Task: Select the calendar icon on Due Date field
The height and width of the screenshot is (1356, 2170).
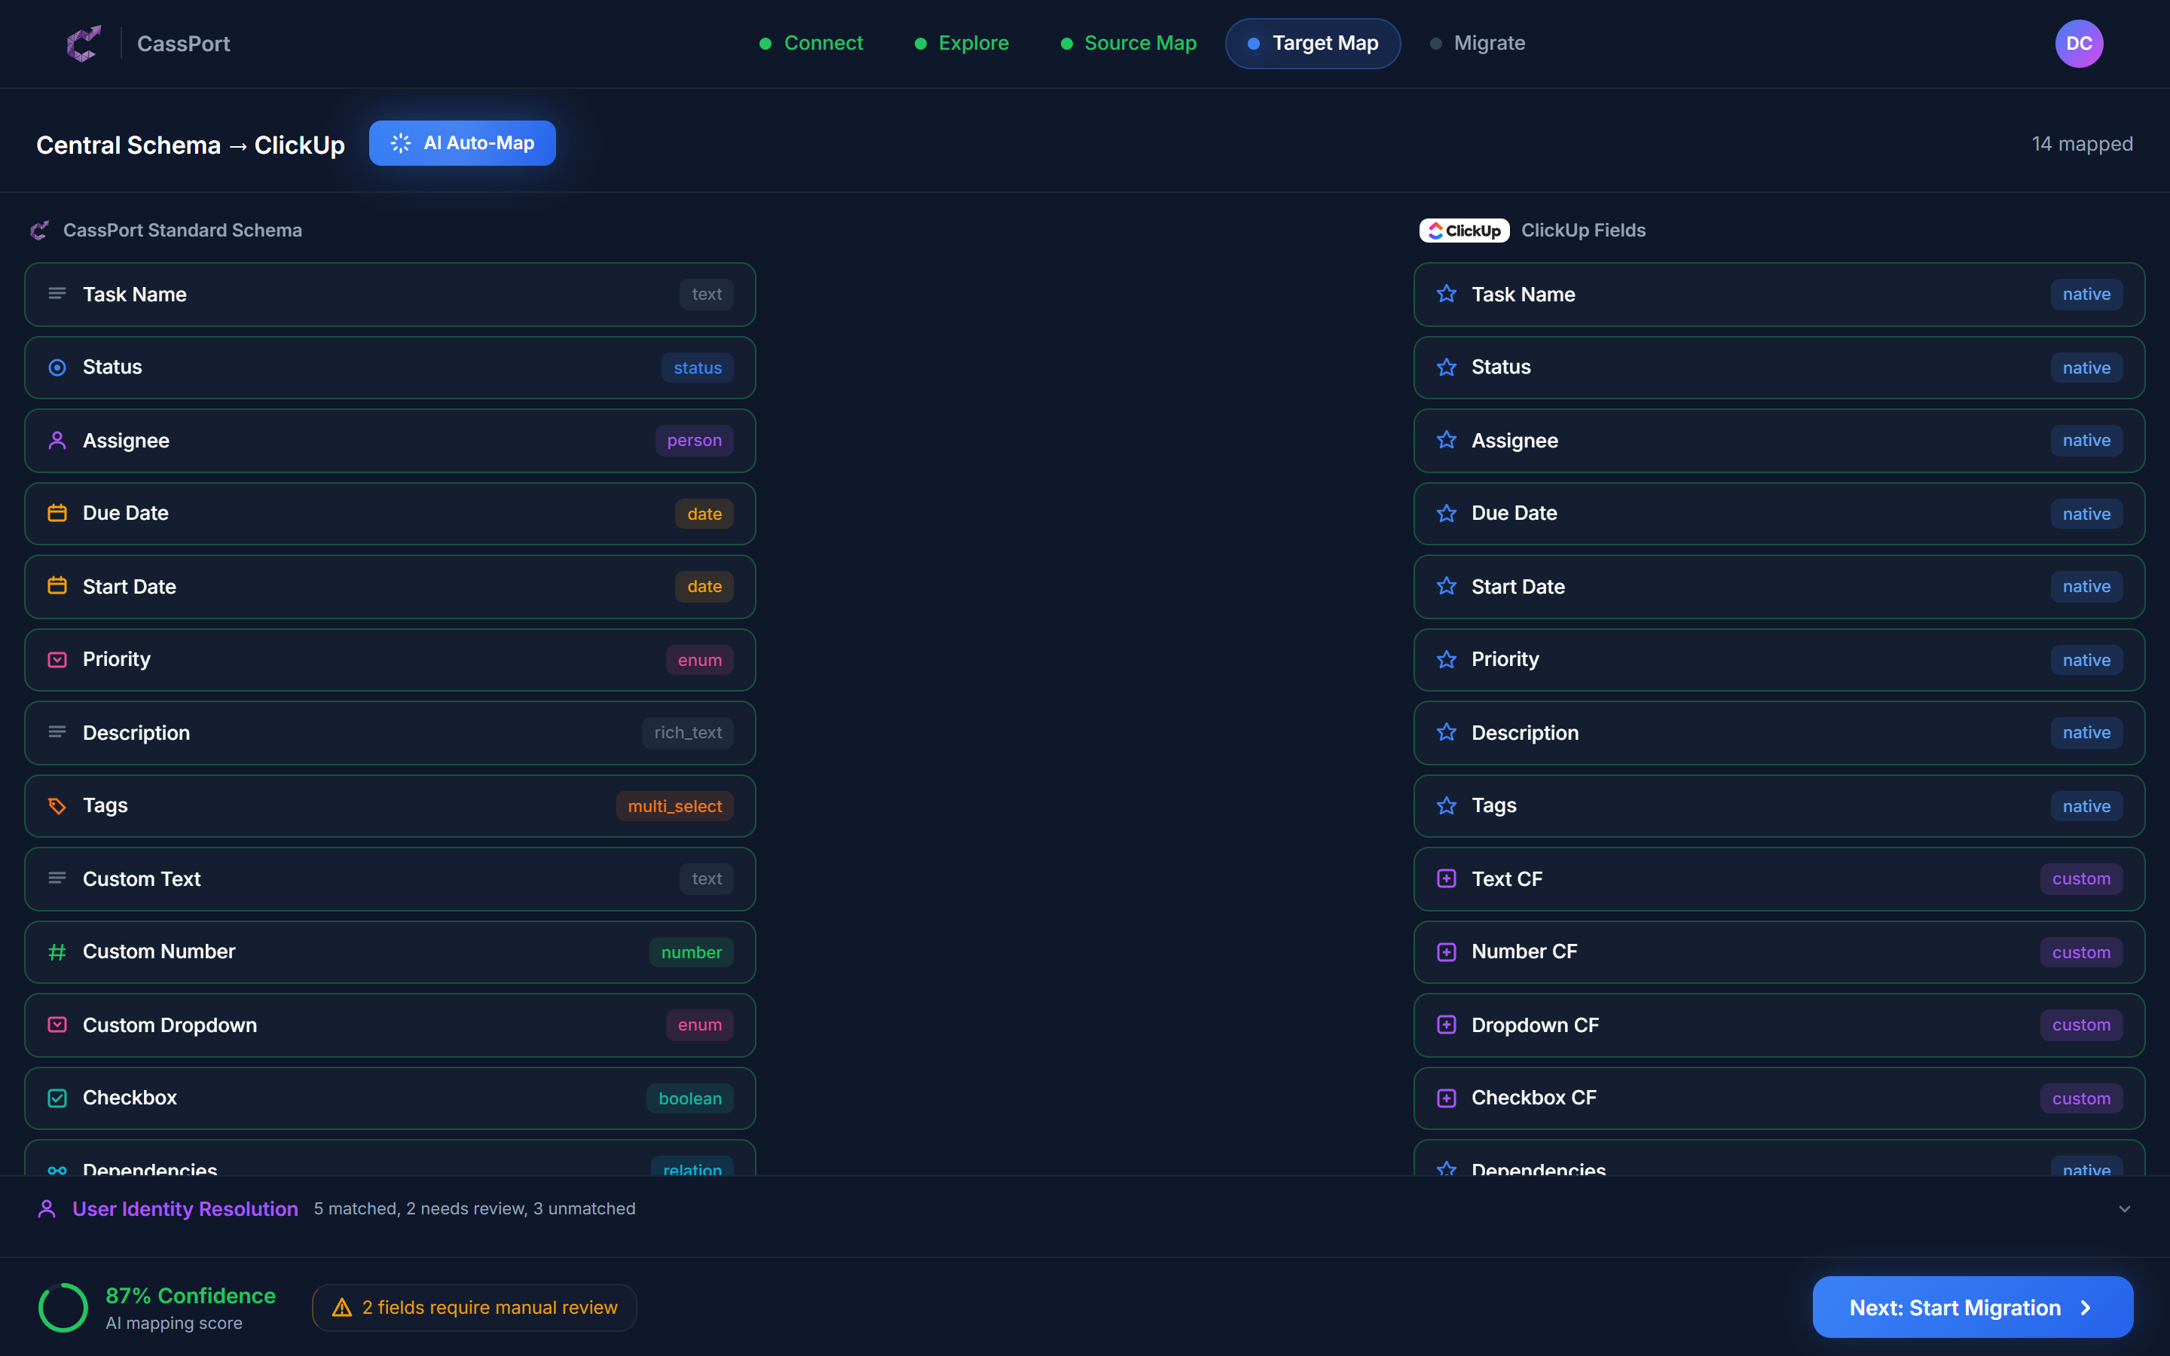Action: [57, 513]
